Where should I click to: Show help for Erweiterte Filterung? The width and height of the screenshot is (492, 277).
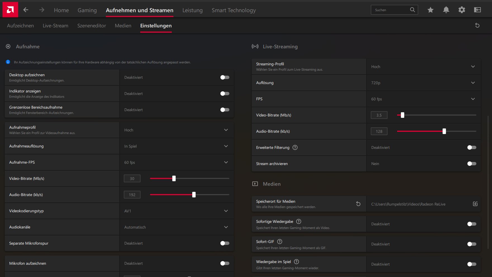[295, 147]
